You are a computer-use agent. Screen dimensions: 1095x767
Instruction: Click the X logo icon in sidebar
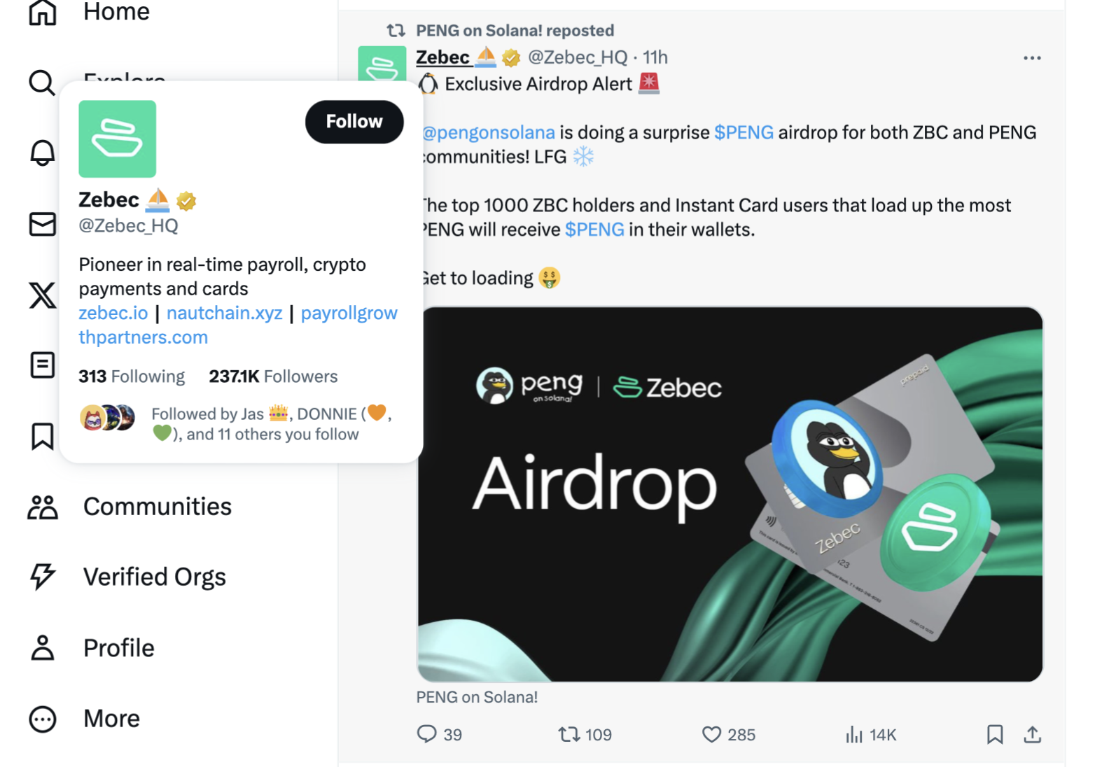pyautogui.click(x=42, y=295)
